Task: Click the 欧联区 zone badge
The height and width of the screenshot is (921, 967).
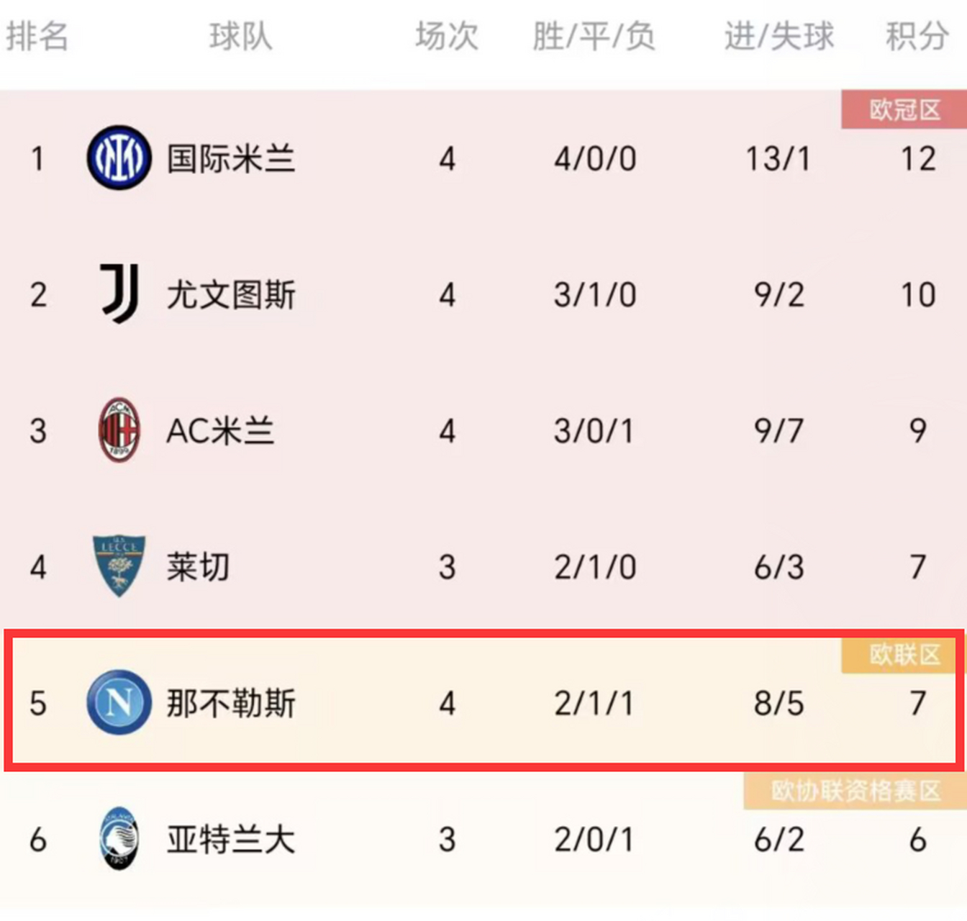Action: pyautogui.click(x=897, y=653)
